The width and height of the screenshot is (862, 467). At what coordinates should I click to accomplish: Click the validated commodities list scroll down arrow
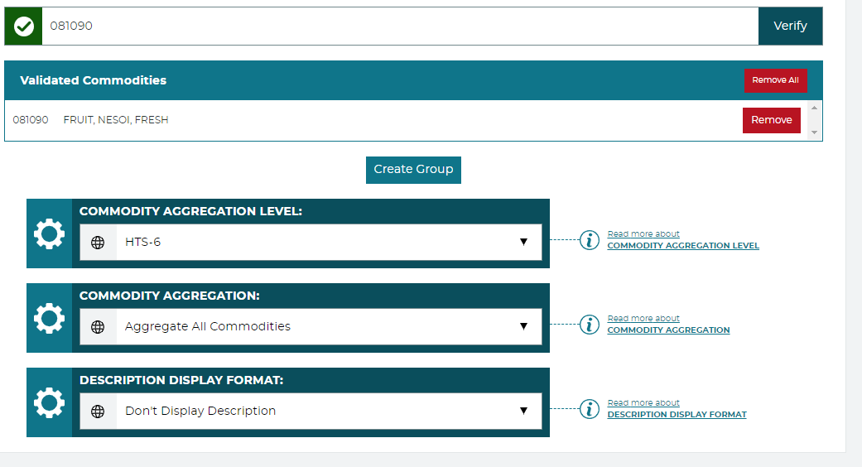coord(814,132)
